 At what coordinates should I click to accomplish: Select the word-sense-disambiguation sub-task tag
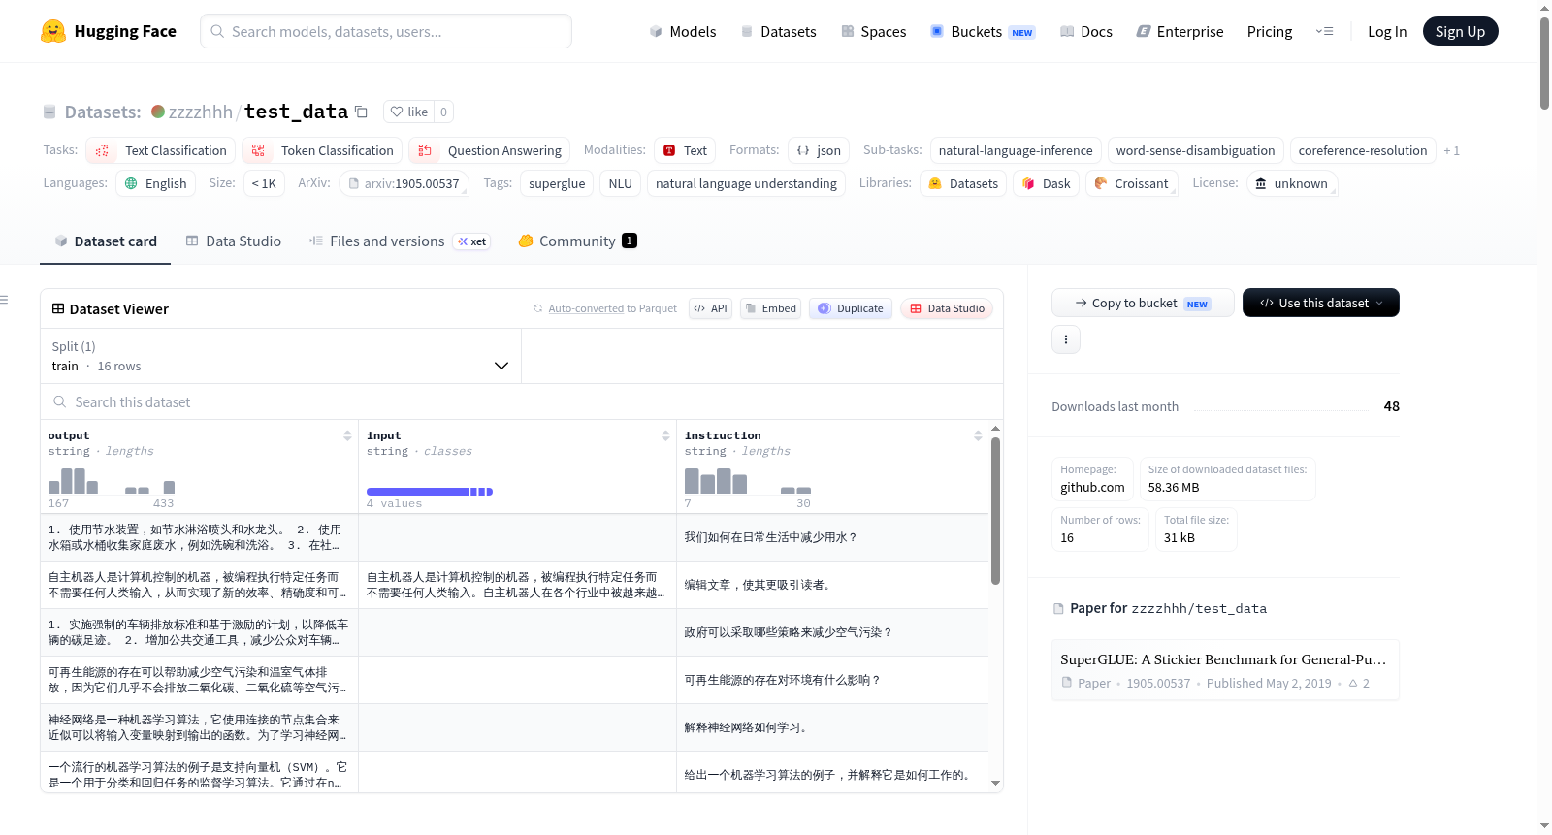1195,150
